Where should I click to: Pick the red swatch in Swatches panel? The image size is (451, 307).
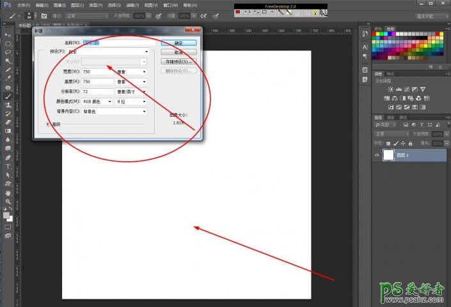click(x=374, y=34)
